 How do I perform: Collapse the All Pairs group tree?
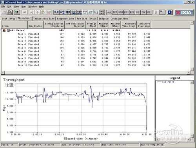click(x=8, y=30)
